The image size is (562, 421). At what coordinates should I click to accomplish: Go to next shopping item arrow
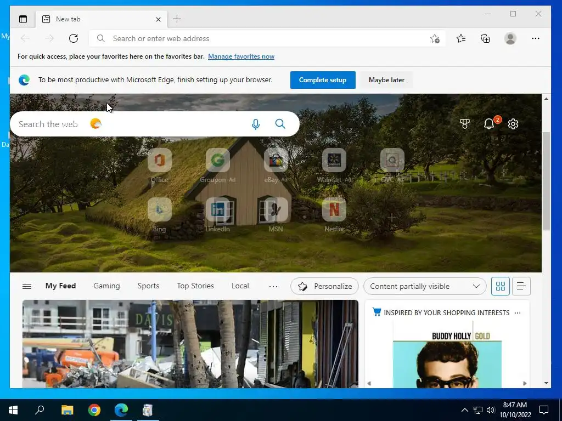525,383
